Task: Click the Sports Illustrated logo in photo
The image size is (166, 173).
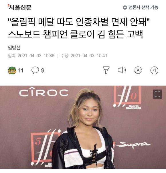Action: click(134, 107)
